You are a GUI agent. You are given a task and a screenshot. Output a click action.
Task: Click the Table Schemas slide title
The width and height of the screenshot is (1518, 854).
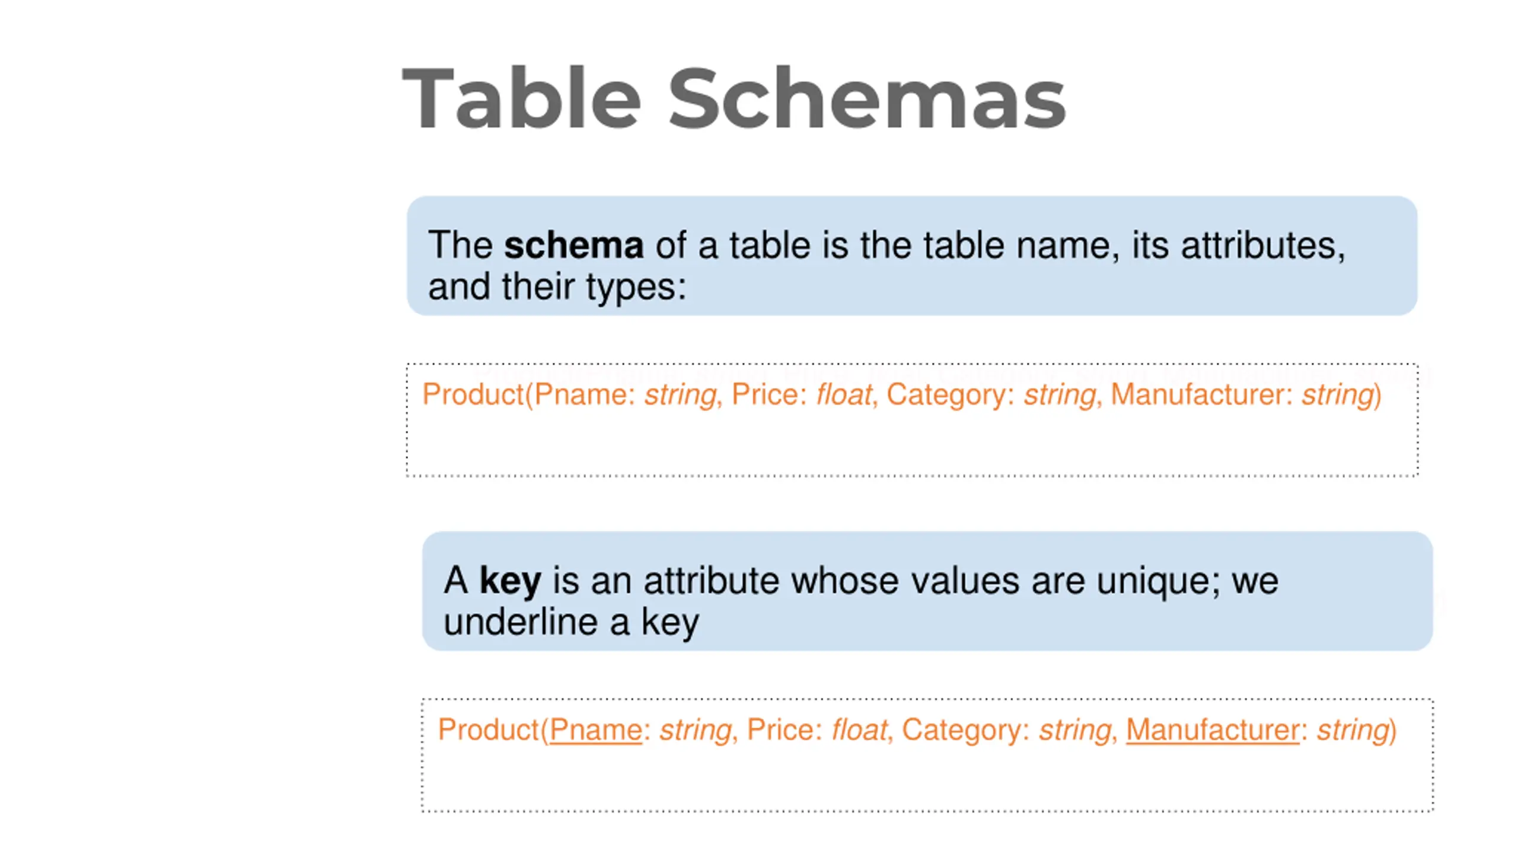[734, 98]
